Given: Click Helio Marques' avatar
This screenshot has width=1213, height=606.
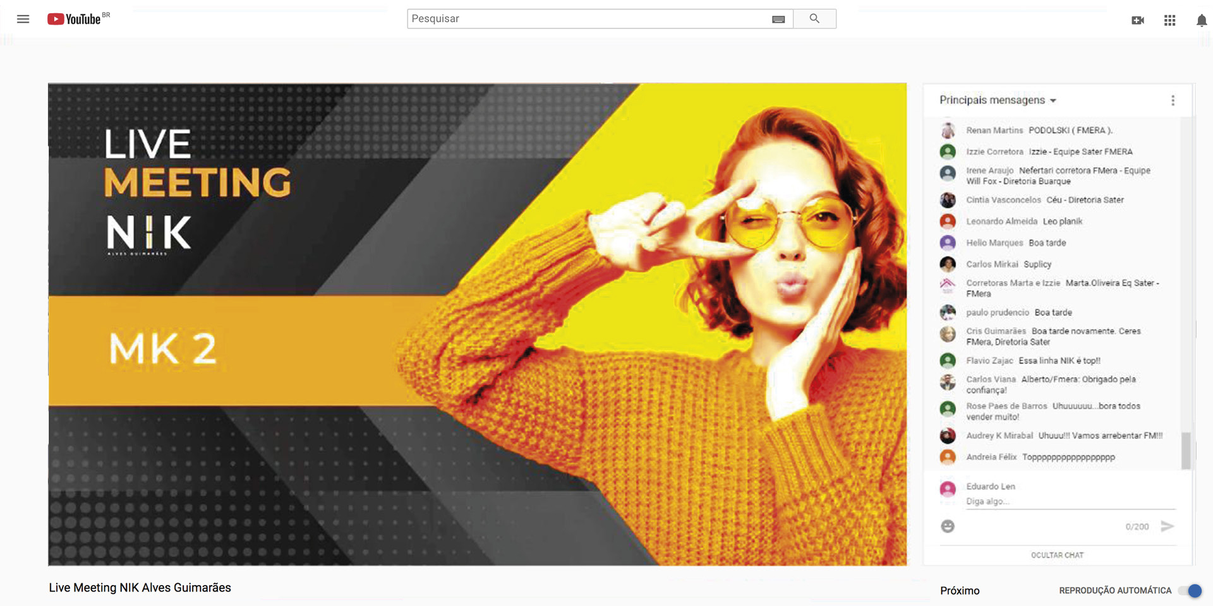Looking at the screenshot, I should [x=948, y=242].
